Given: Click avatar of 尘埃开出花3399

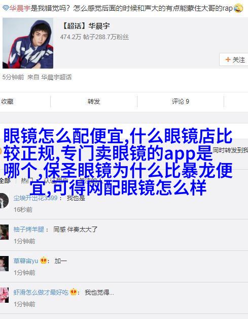Looking at the screenshot, I should click(4, 201).
